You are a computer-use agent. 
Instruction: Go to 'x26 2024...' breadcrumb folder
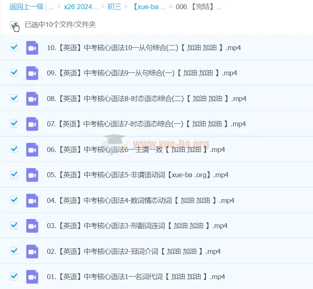point(81,7)
